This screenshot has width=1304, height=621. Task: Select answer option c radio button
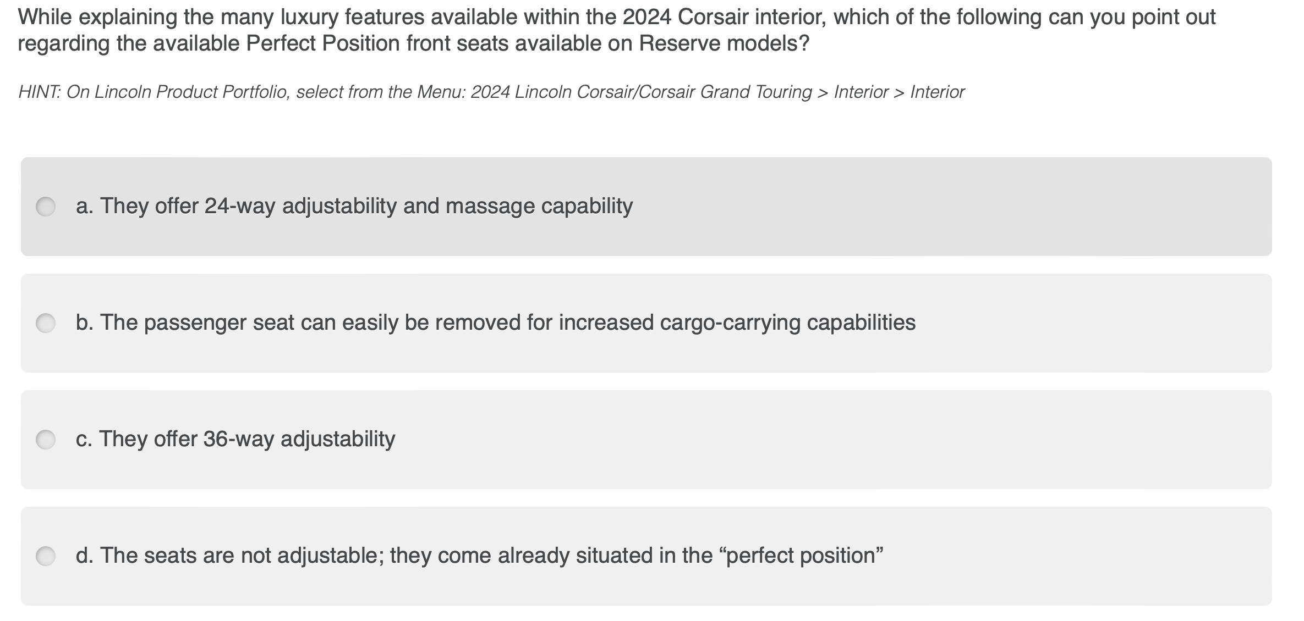(x=46, y=439)
